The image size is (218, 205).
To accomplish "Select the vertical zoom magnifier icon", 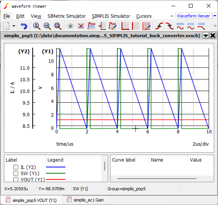I will point(37,26).
